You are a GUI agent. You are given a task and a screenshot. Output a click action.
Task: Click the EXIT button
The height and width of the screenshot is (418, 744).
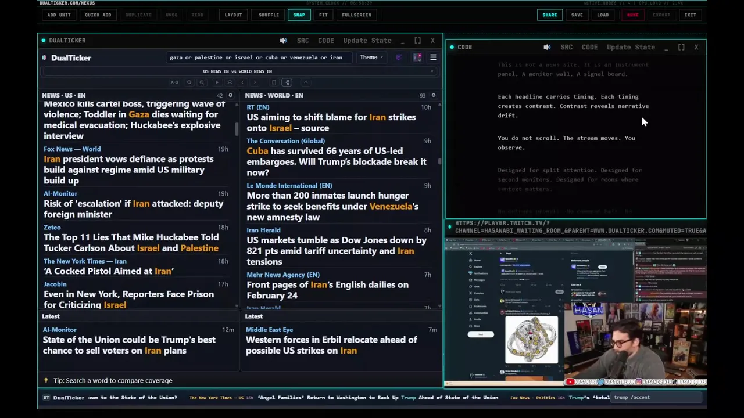coord(690,15)
